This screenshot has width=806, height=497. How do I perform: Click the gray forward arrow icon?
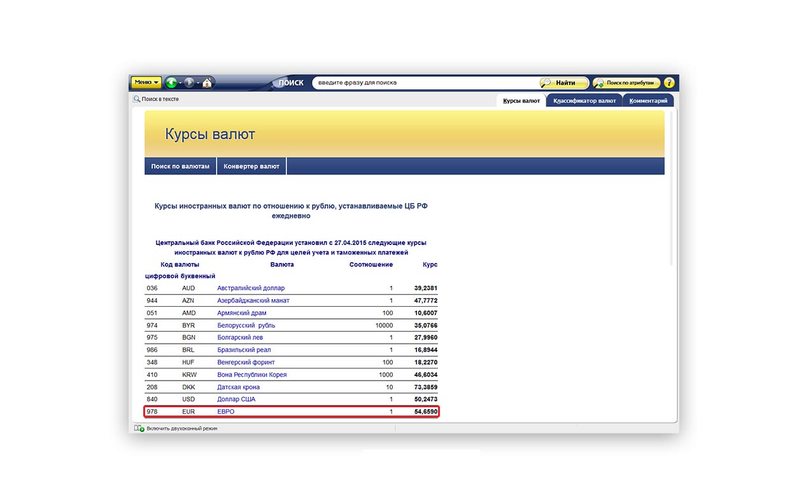point(189,83)
